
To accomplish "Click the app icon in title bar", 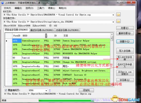I will tap(2, 3).
